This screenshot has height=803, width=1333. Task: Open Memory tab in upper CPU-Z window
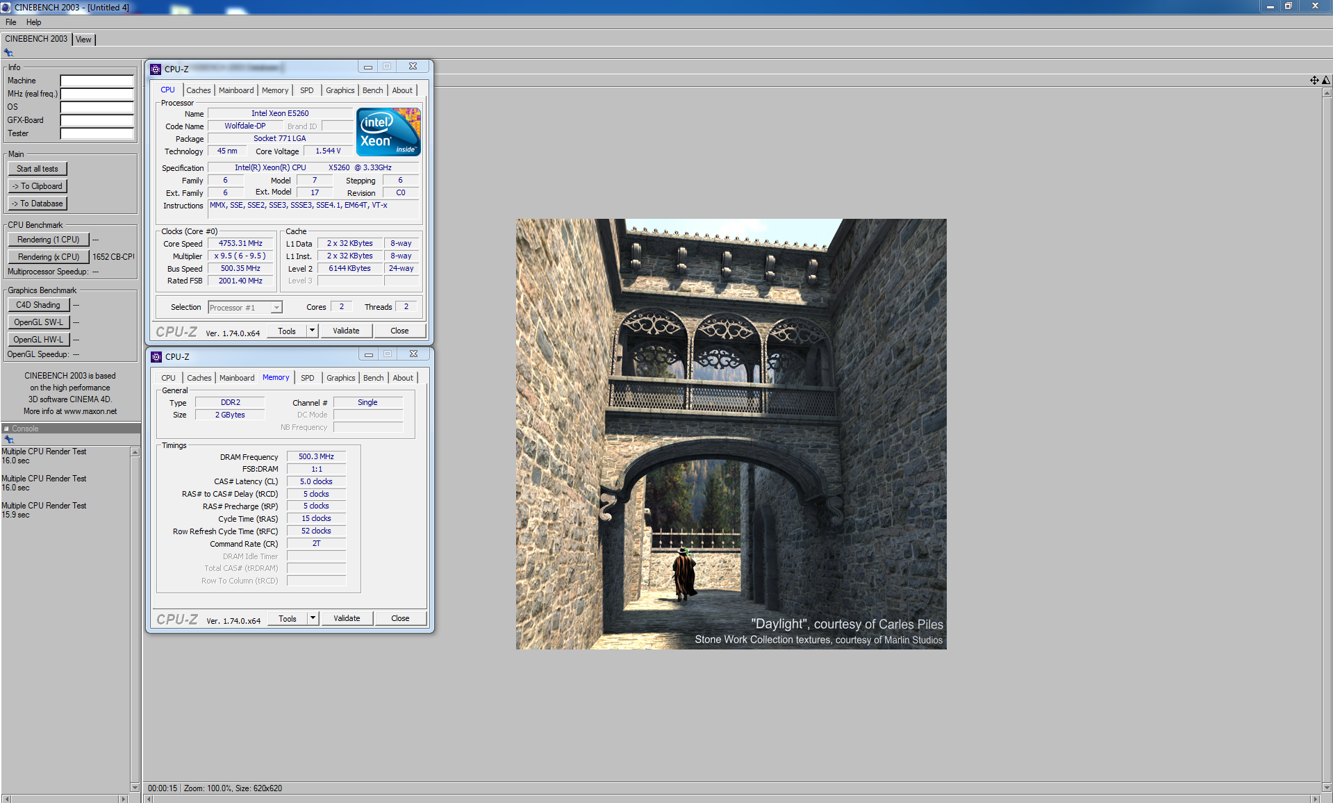pos(275,90)
